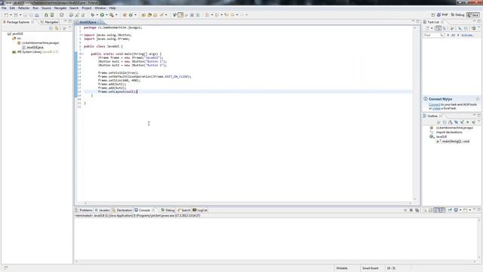Open the File menu
The image size is (483, 272).
click(4, 8)
